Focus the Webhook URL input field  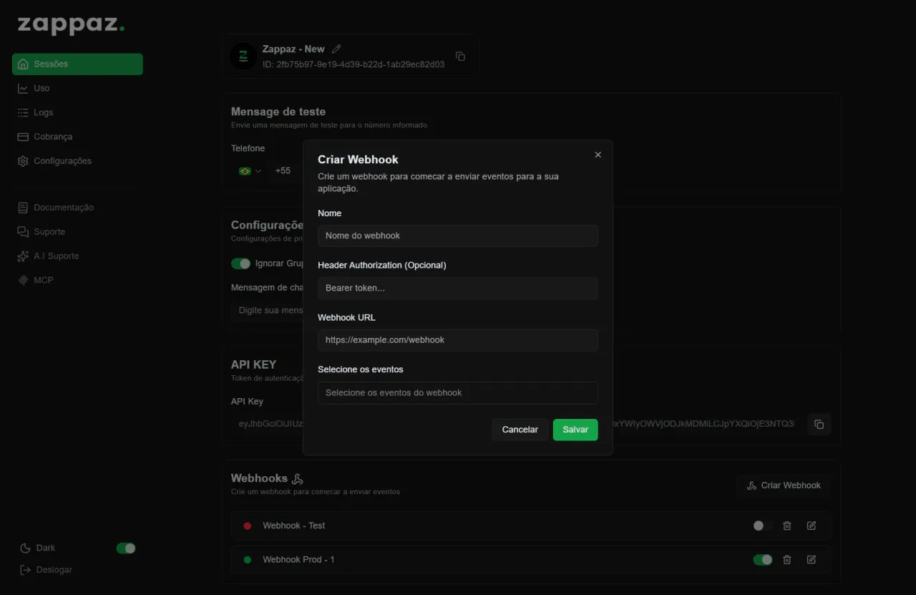point(458,340)
